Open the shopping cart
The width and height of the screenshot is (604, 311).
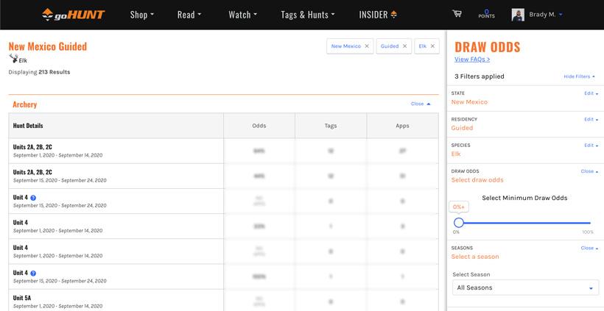(x=457, y=14)
